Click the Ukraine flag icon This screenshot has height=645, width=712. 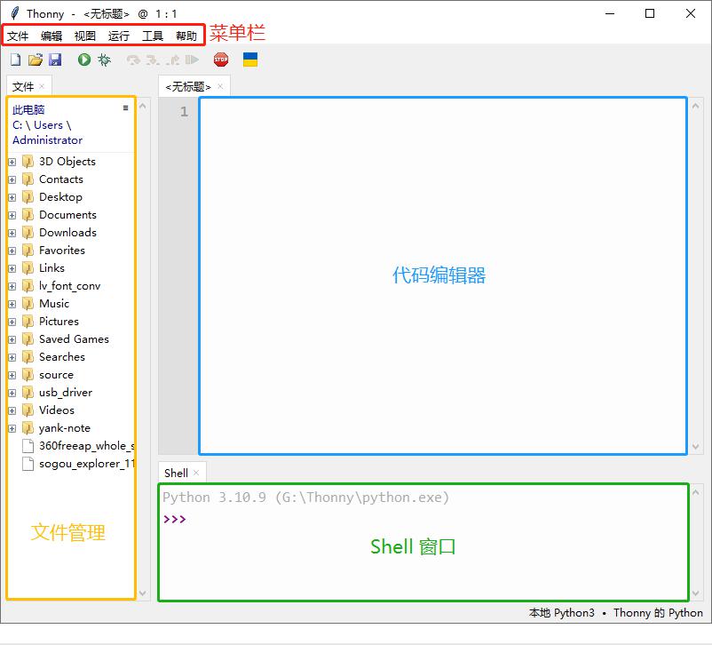(x=250, y=60)
